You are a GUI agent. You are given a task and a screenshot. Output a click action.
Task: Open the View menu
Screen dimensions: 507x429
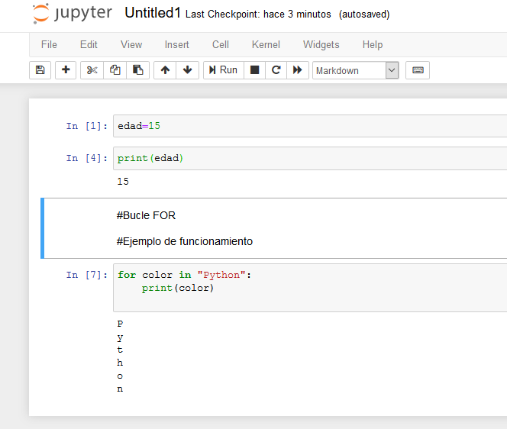coord(131,44)
